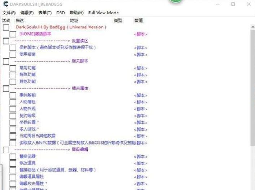Select the 多人游戏 row text
The image size is (255, 190).
point(29,129)
